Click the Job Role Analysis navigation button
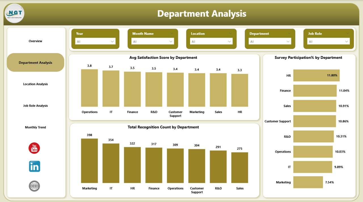The image size is (363, 202). 35,106
